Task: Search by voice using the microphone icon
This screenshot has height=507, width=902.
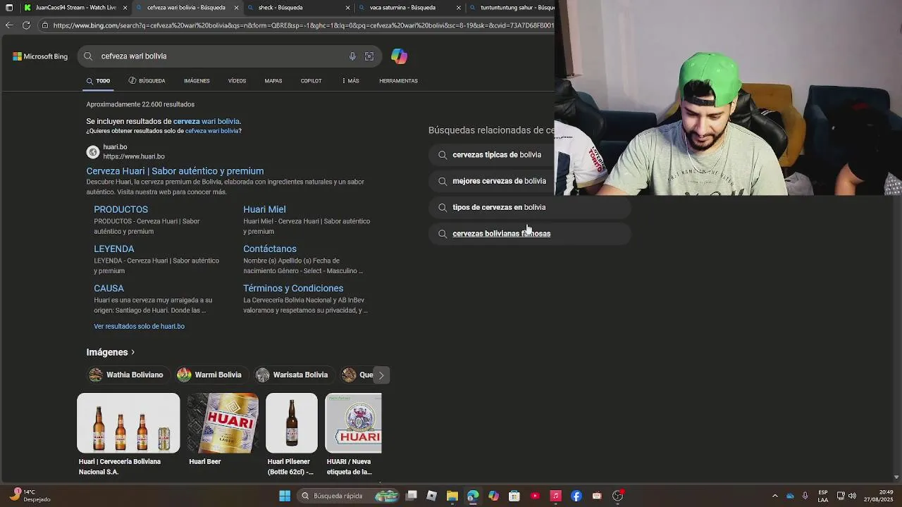Action: (x=352, y=56)
